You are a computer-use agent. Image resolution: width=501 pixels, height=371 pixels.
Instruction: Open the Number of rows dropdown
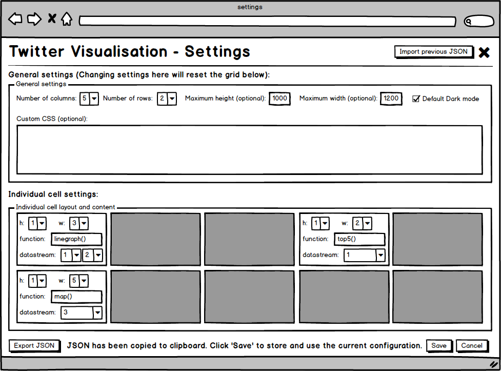coord(167,99)
